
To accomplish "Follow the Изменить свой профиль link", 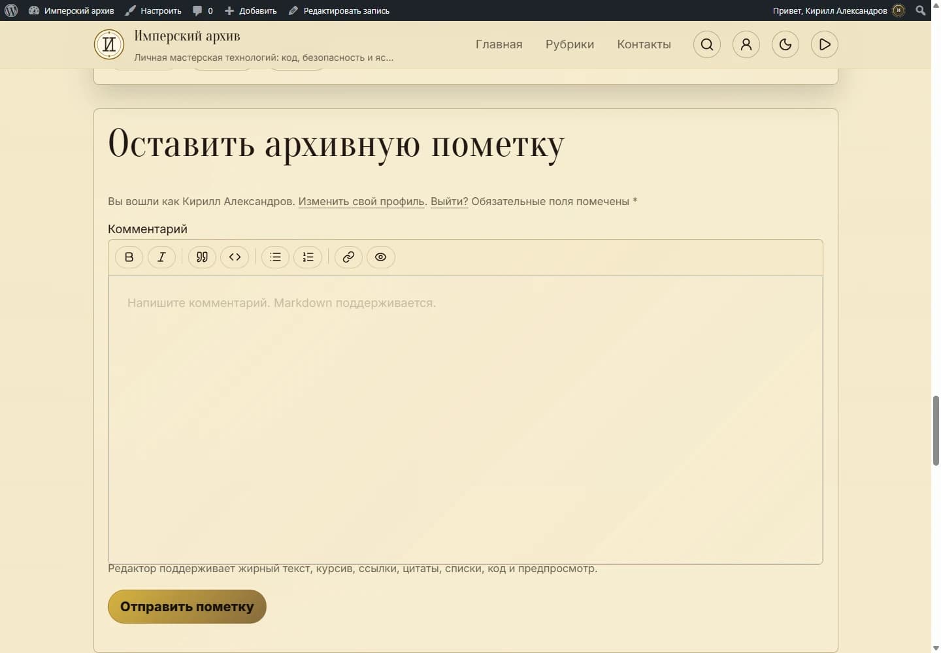I will 361,201.
